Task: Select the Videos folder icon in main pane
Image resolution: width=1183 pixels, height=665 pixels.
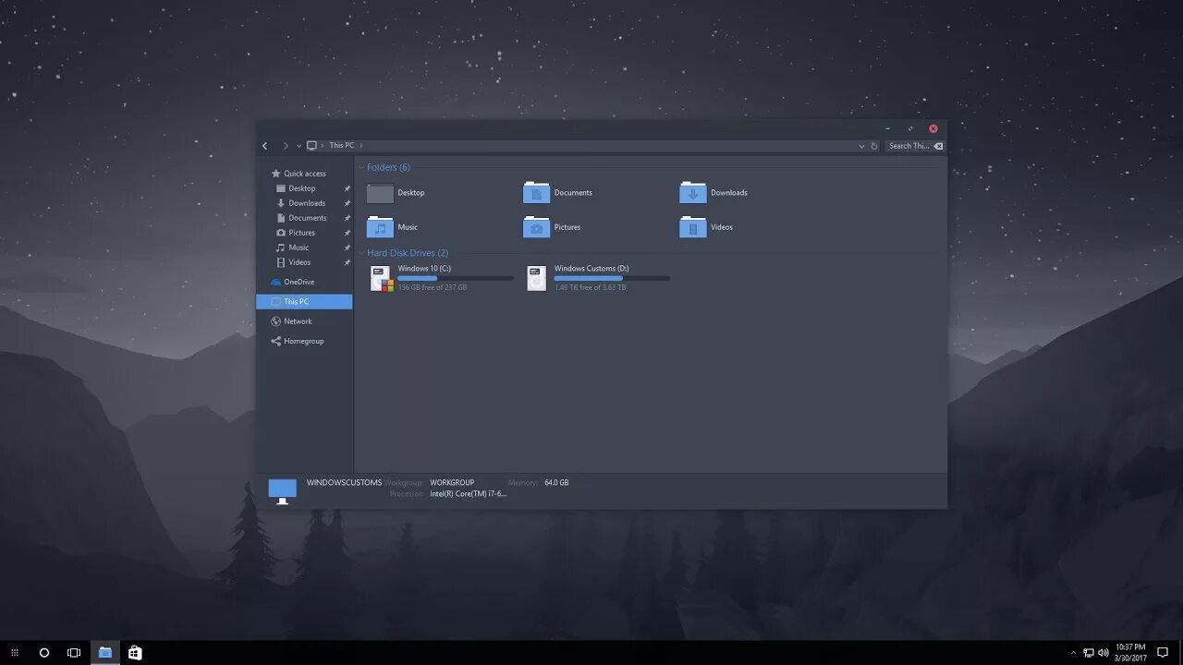Action: 692,227
